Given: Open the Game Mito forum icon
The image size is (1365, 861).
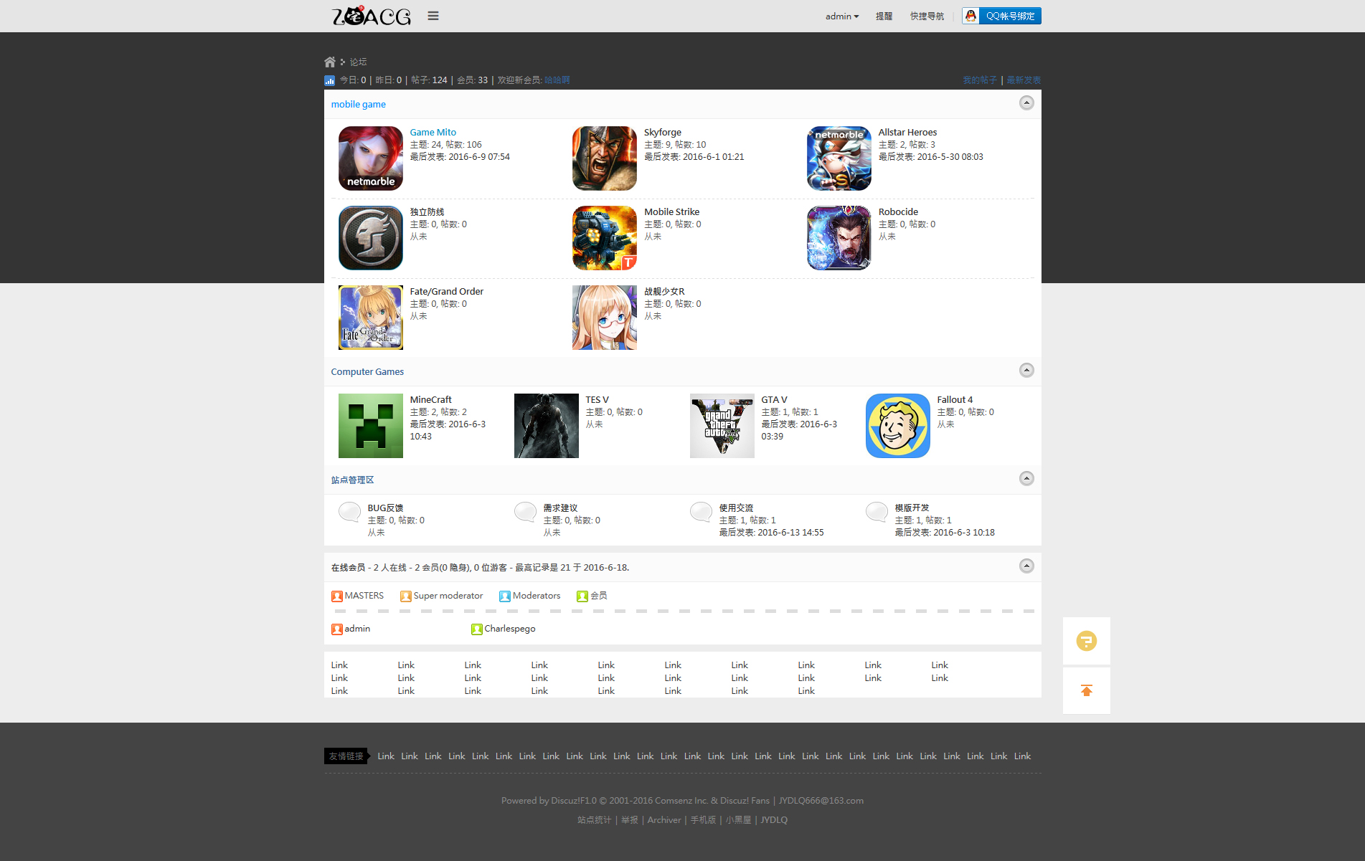Looking at the screenshot, I should (x=371, y=158).
